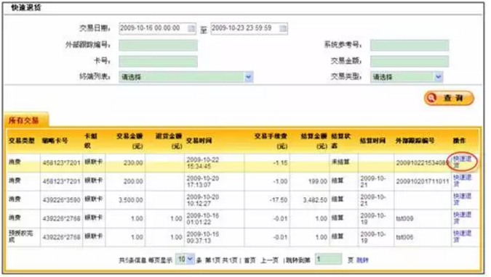The height and width of the screenshot is (277, 491).
Task: Click the amount cell 3,500.00
Action: point(131,200)
